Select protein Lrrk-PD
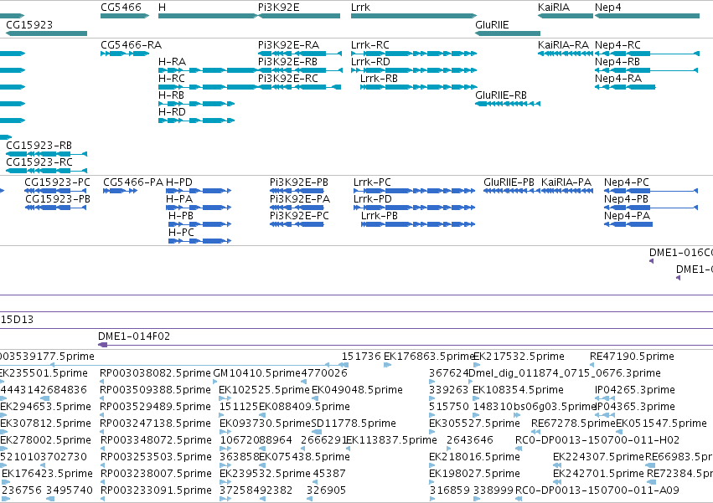 tap(414, 208)
